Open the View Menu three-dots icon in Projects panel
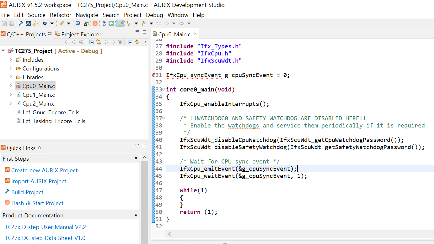Screen dimensions: 434x244 click(x=145, y=42)
